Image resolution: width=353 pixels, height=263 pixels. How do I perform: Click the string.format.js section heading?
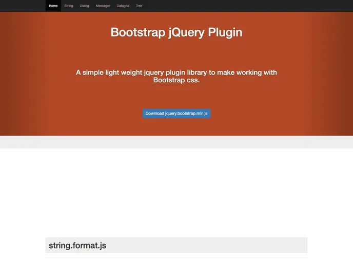pyautogui.click(x=77, y=246)
